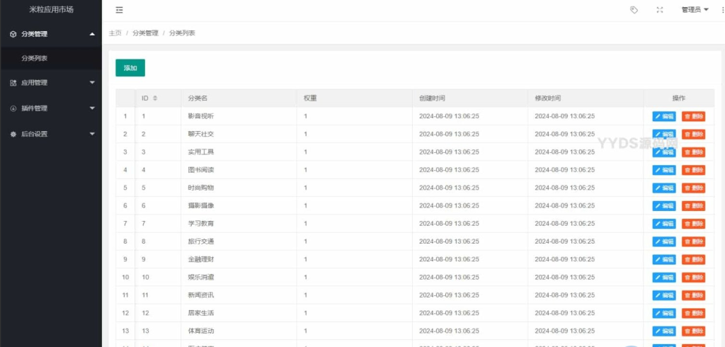Edit the 时尚购物 category
725x347 pixels.
(x=664, y=188)
